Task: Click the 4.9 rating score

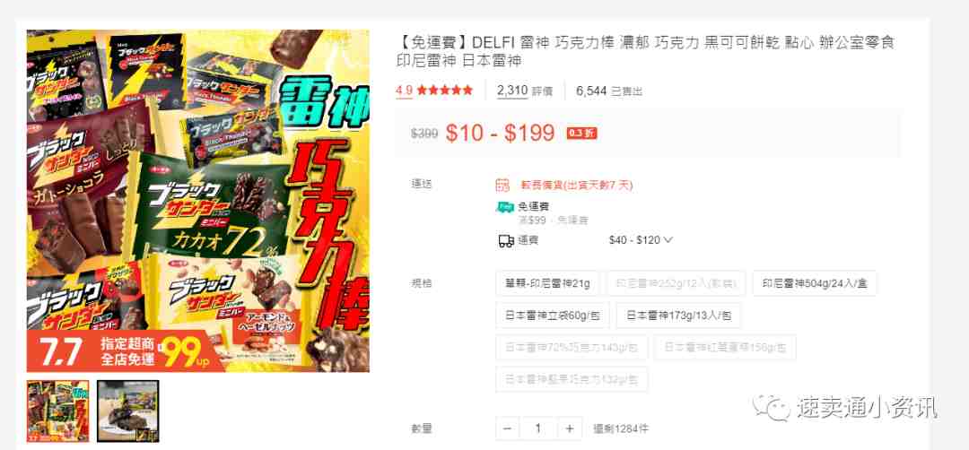Action: pos(404,91)
